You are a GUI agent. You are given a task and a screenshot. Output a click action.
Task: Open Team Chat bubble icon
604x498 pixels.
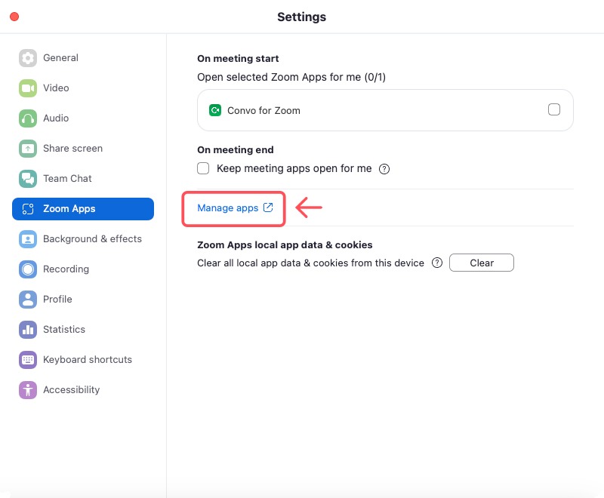tap(28, 179)
